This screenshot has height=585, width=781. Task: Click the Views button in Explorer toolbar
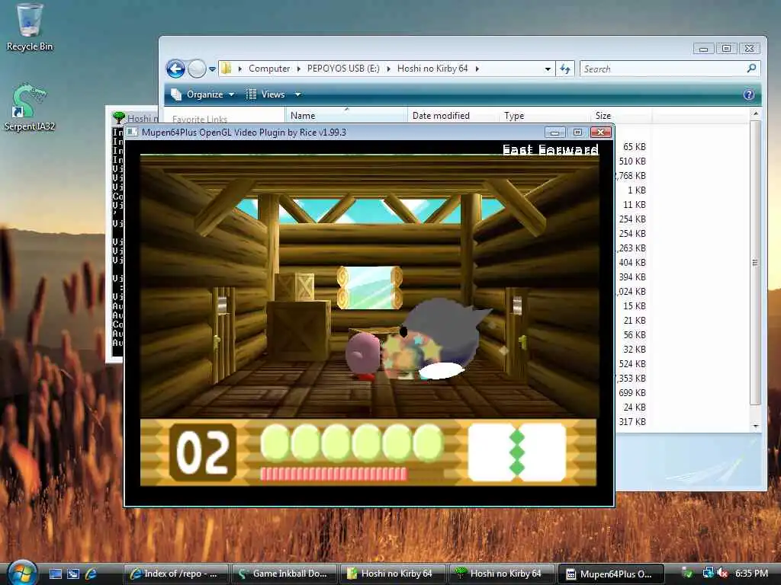click(x=266, y=94)
